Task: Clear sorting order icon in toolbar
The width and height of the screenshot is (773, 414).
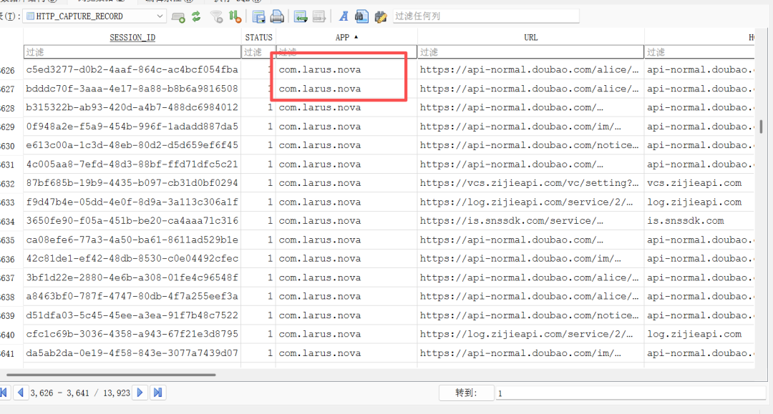Action: coord(235,16)
